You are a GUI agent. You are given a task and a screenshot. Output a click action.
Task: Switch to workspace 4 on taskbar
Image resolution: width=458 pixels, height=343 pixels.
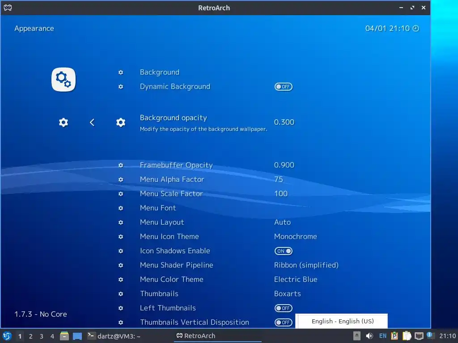click(x=52, y=336)
